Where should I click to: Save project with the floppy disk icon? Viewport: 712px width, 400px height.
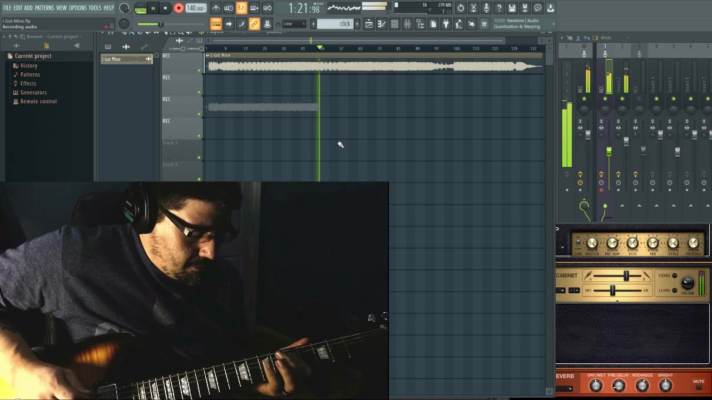tap(512, 8)
